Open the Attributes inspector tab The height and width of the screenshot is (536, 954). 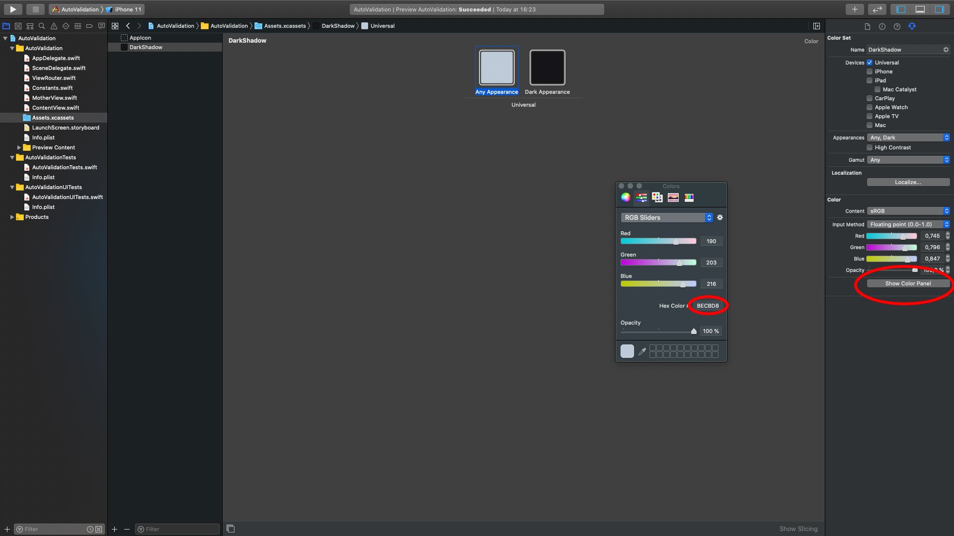[912, 26]
